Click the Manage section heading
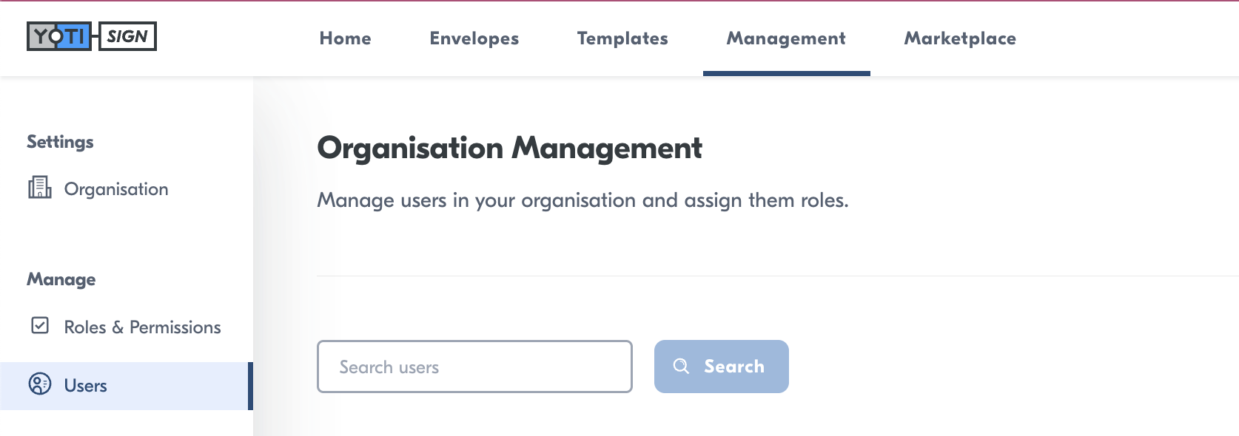1239x436 pixels. 61,279
